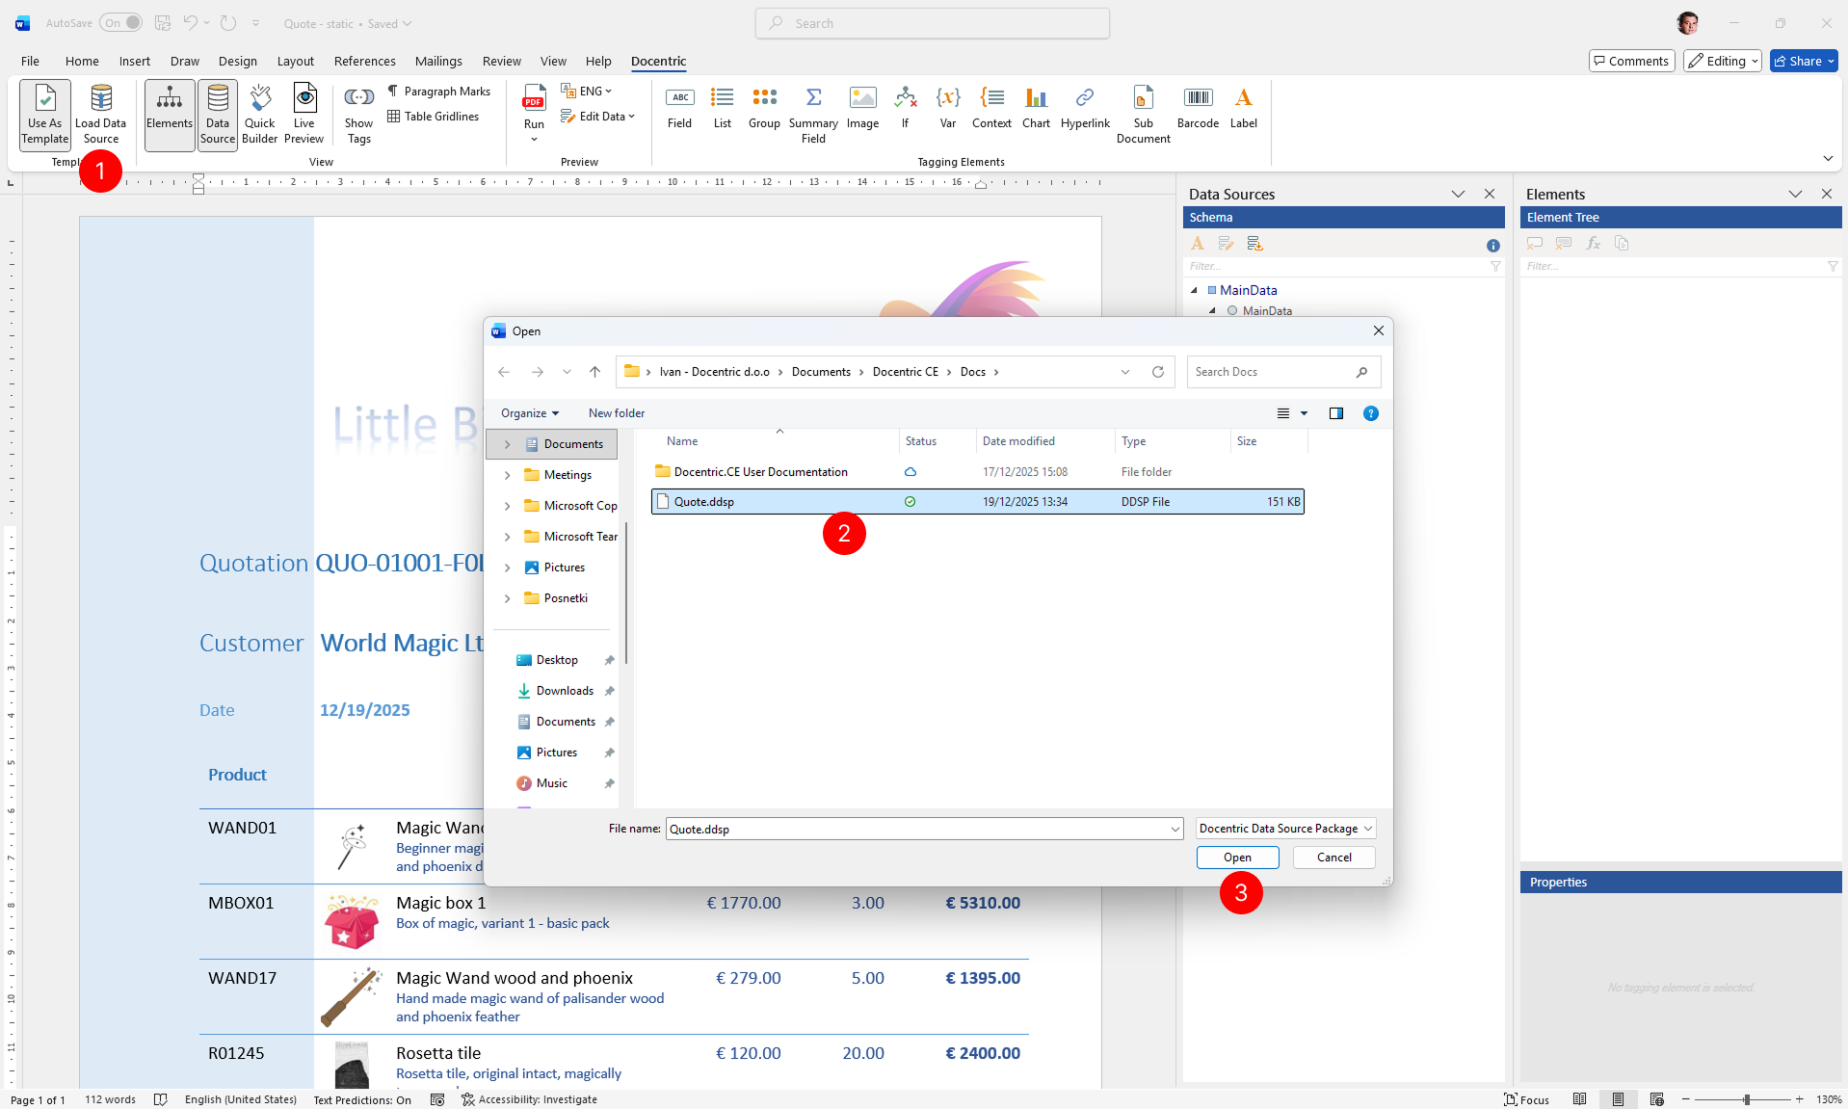Open the File menu
The height and width of the screenshot is (1109, 1848).
click(30, 61)
